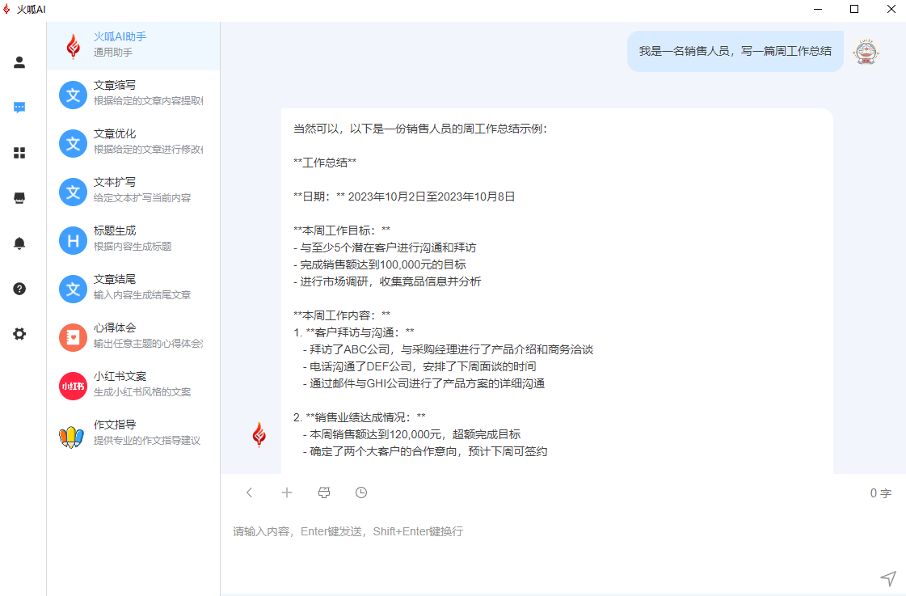Open notifications bell
This screenshot has height=596, width=906.
point(19,243)
